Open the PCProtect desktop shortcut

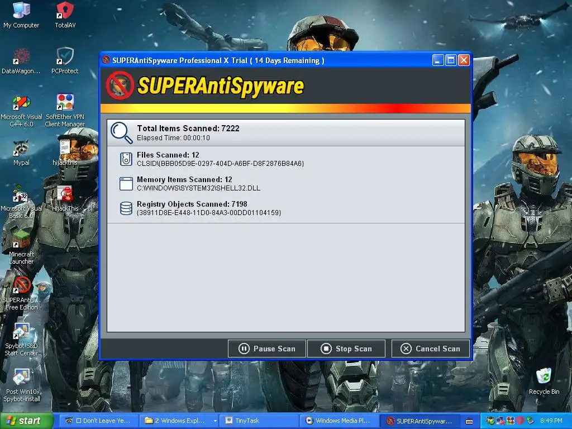65,61
